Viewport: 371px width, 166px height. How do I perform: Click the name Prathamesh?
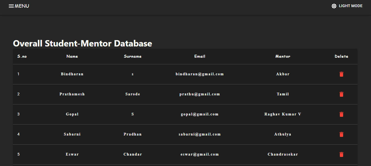click(72, 94)
